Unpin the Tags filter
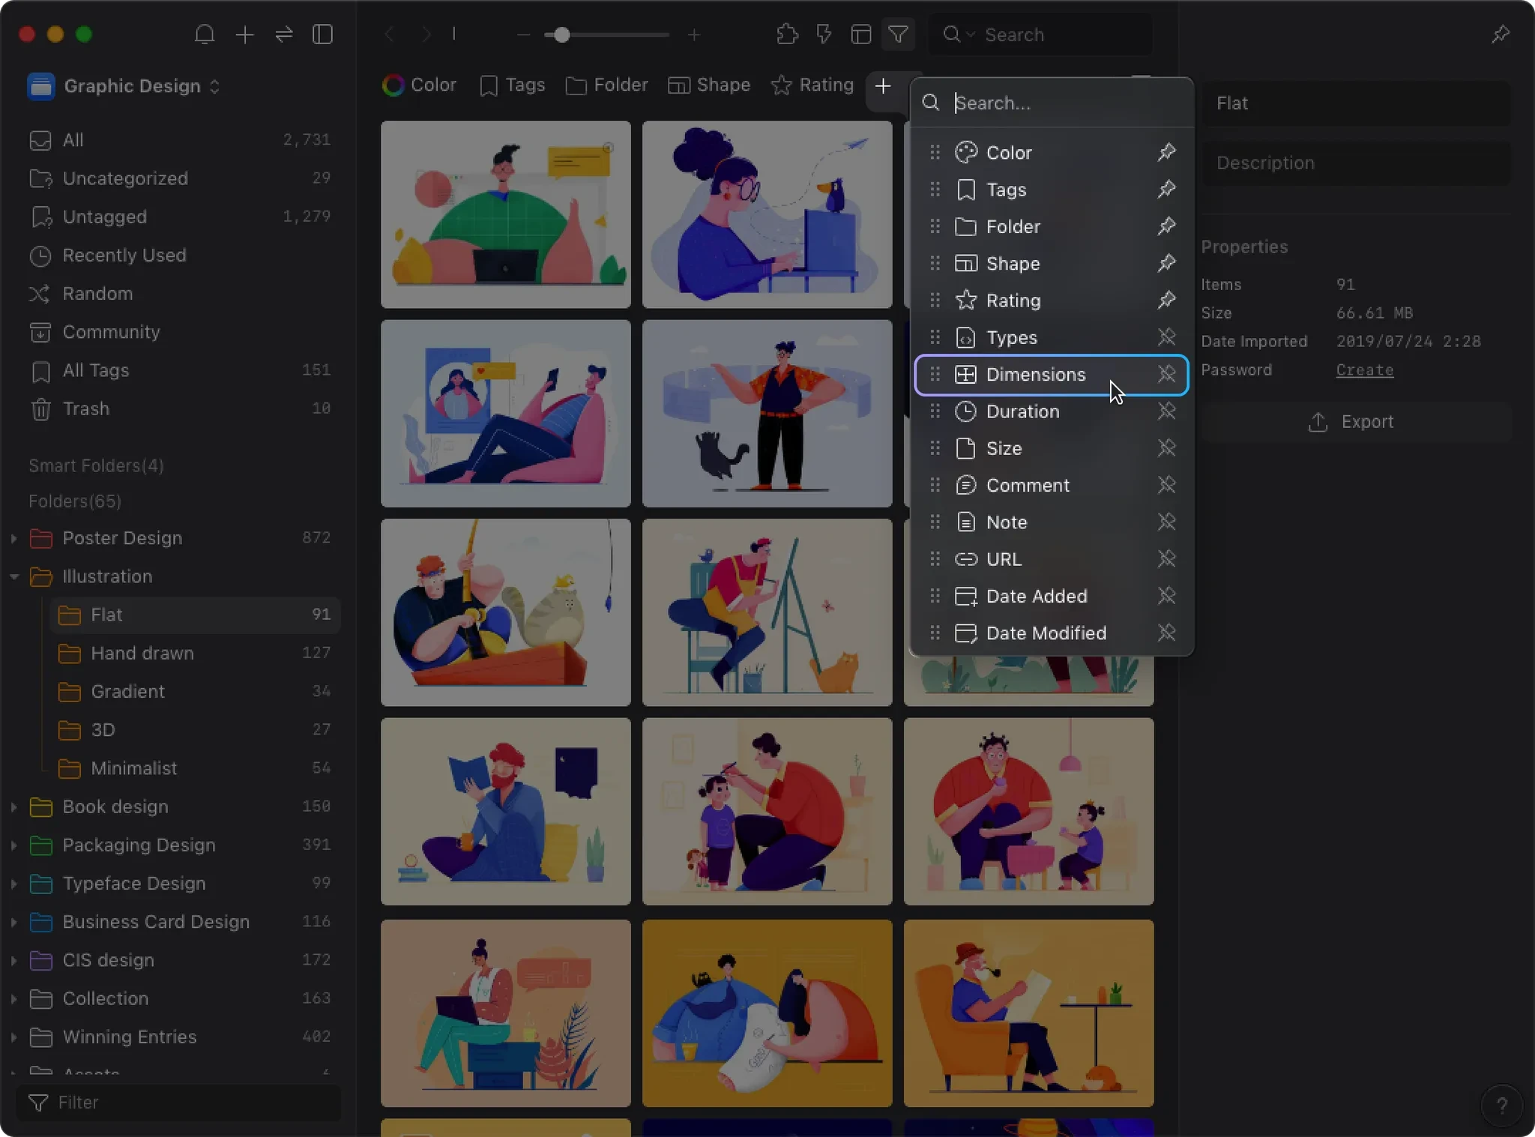Image resolution: width=1535 pixels, height=1137 pixels. (1166, 189)
